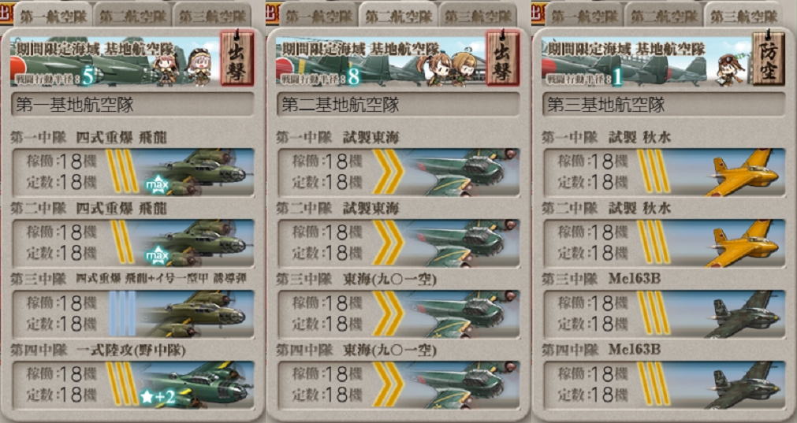Open the second 試製 秋水 squadron slot
797x423 pixels.
(665, 243)
